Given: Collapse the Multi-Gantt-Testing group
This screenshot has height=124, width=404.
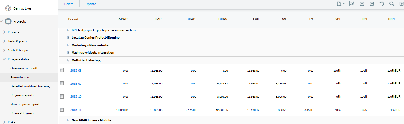Looking at the screenshot, I should [x=68, y=60].
